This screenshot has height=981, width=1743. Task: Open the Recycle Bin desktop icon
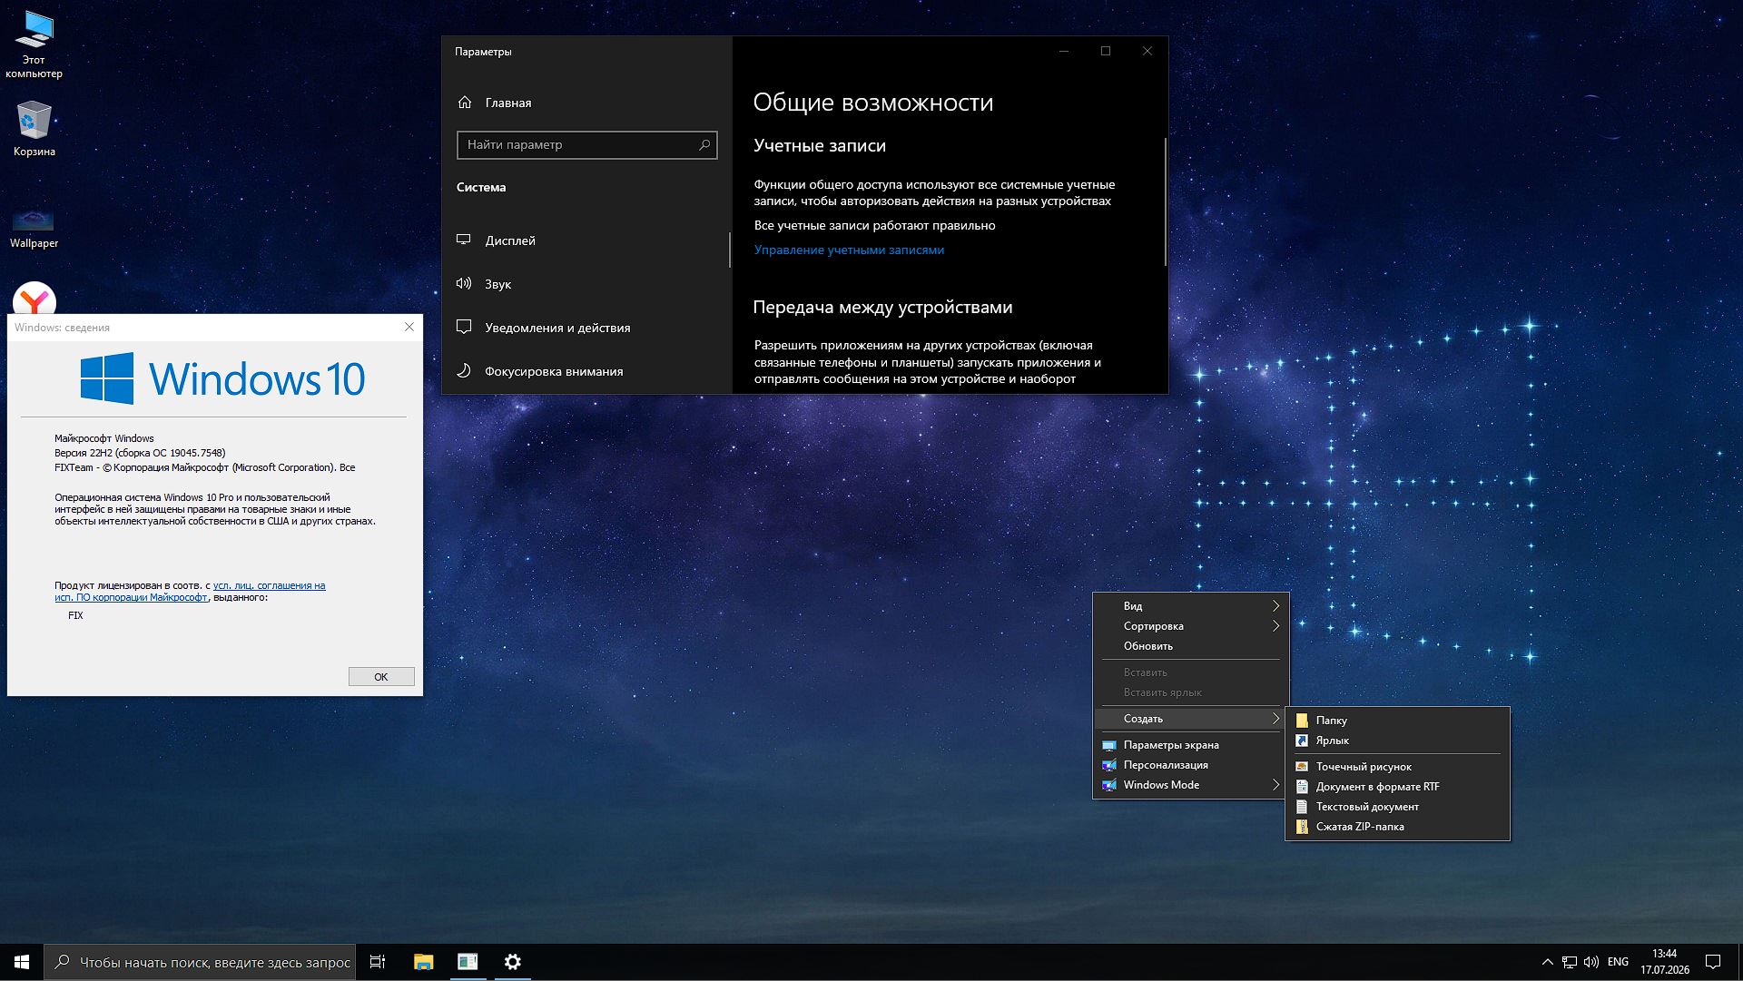[34, 128]
